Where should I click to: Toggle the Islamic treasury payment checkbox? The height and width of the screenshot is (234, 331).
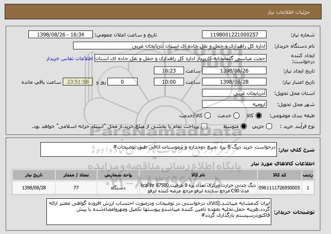[204, 127]
